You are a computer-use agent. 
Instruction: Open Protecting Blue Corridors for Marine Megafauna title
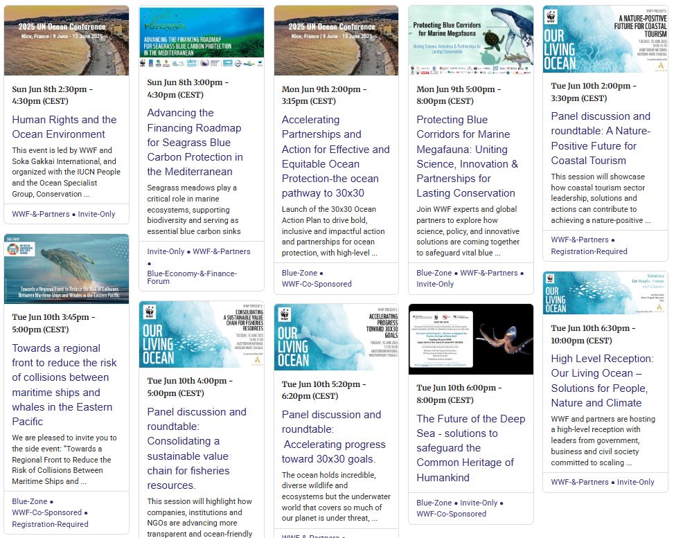(468, 156)
